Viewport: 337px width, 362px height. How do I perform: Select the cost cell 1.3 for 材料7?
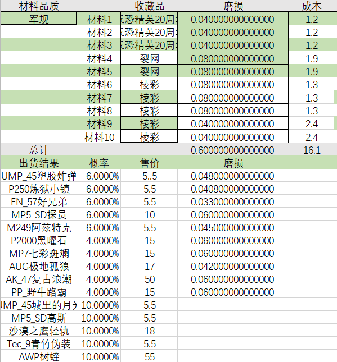[312, 98]
